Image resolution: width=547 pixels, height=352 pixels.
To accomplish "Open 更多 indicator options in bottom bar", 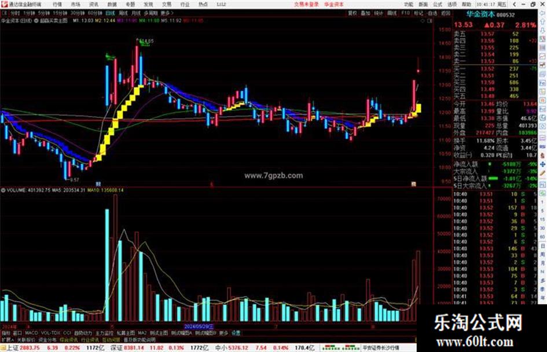I will click(x=223, y=333).
